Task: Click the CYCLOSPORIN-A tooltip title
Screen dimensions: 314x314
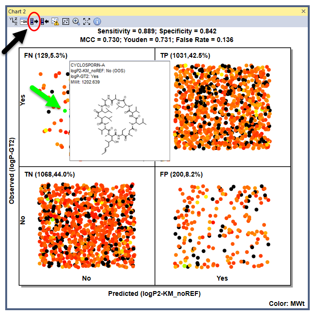Action: (x=88, y=65)
